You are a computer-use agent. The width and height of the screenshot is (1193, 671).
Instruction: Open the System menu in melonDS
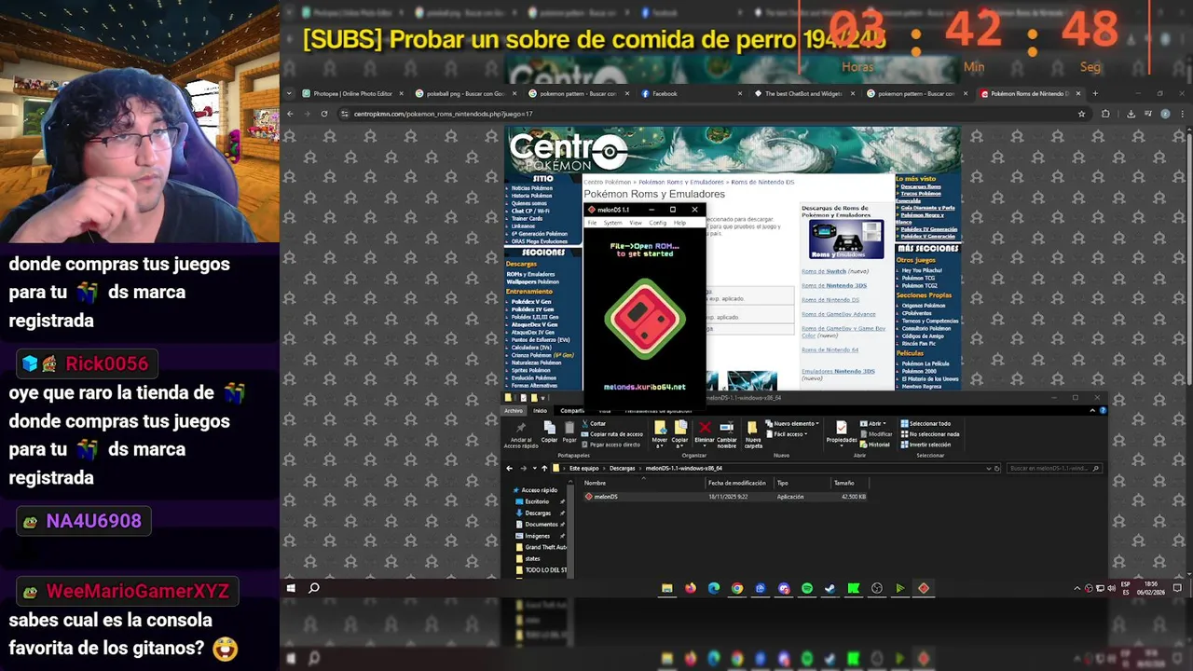click(x=612, y=223)
